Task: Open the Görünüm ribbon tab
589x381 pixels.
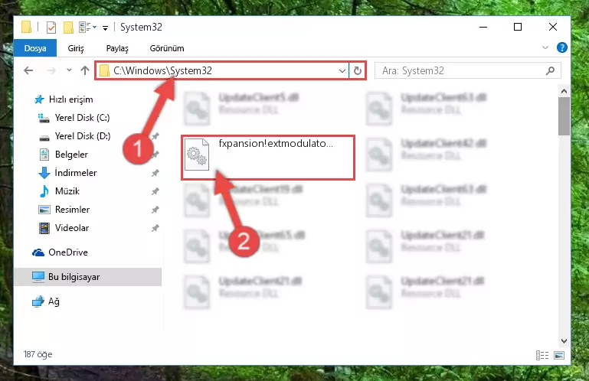Action: point(167,48)
